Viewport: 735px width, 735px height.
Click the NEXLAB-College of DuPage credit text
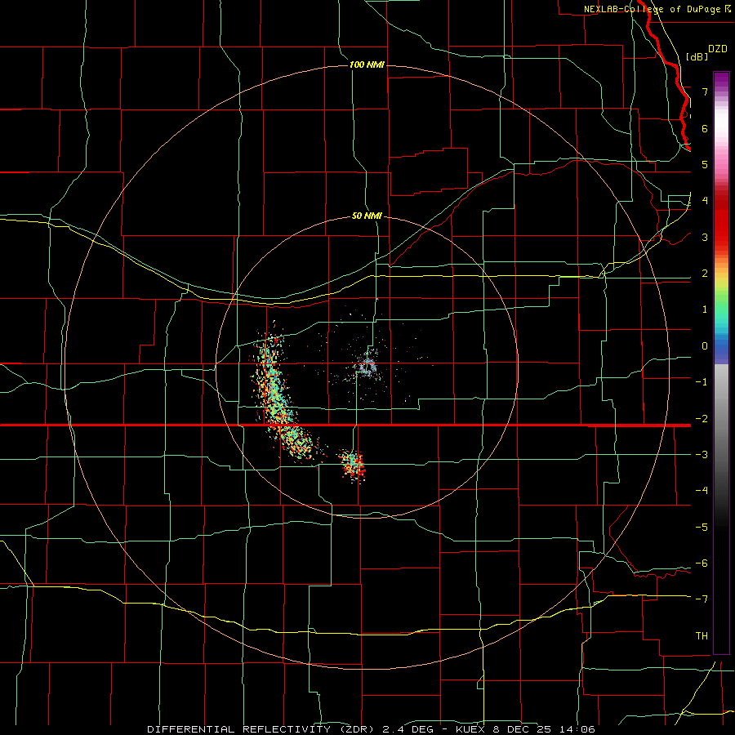657,9
